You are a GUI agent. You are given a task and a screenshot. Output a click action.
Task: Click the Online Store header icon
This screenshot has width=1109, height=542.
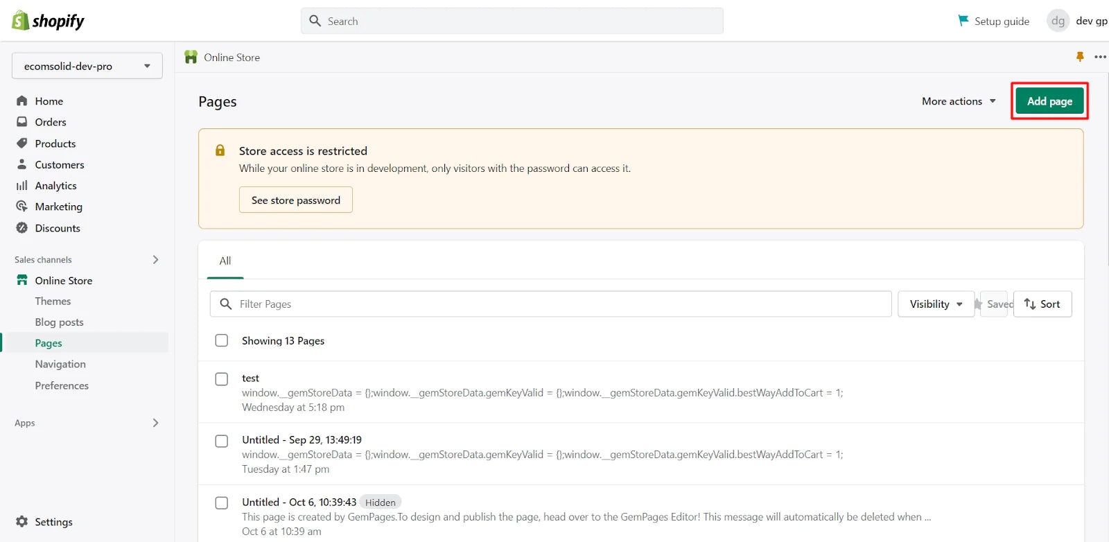tap(191, 57)
